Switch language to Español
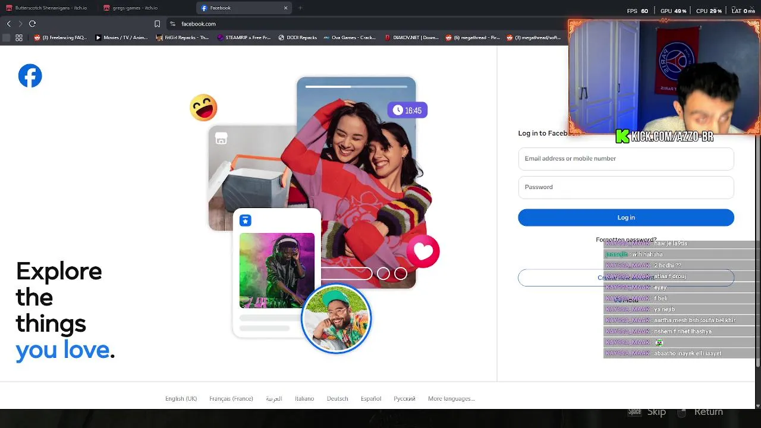 [x=371, y=398]
